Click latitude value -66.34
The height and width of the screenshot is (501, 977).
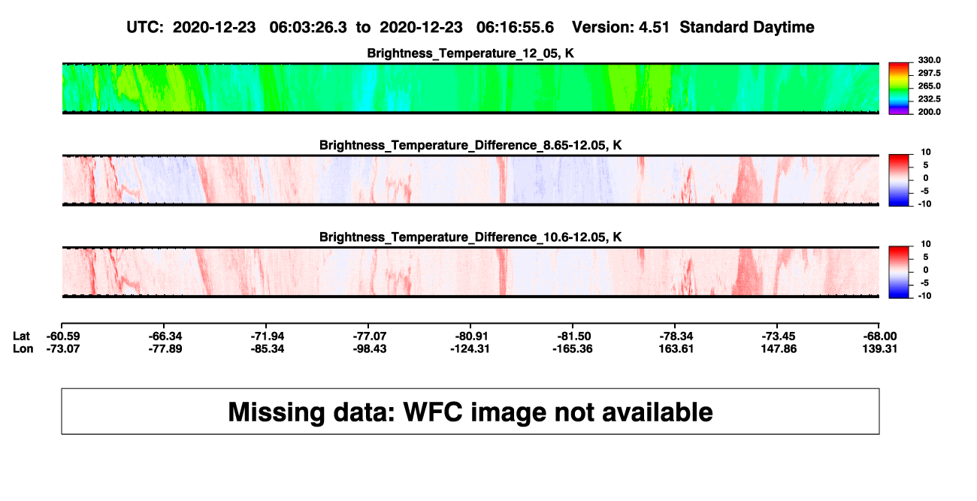click(x=166, y=336)
